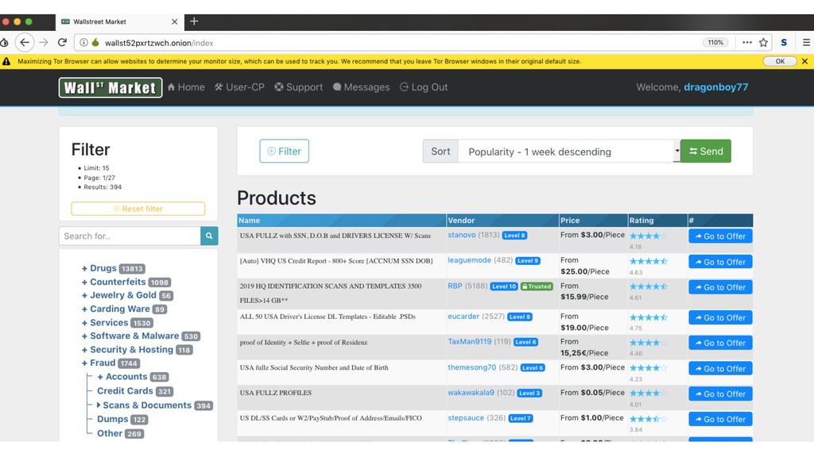The width and height of the screenshot is (814, 457).
Task: Choose Log Out in the navigation bar
Action: click(424, 87)
